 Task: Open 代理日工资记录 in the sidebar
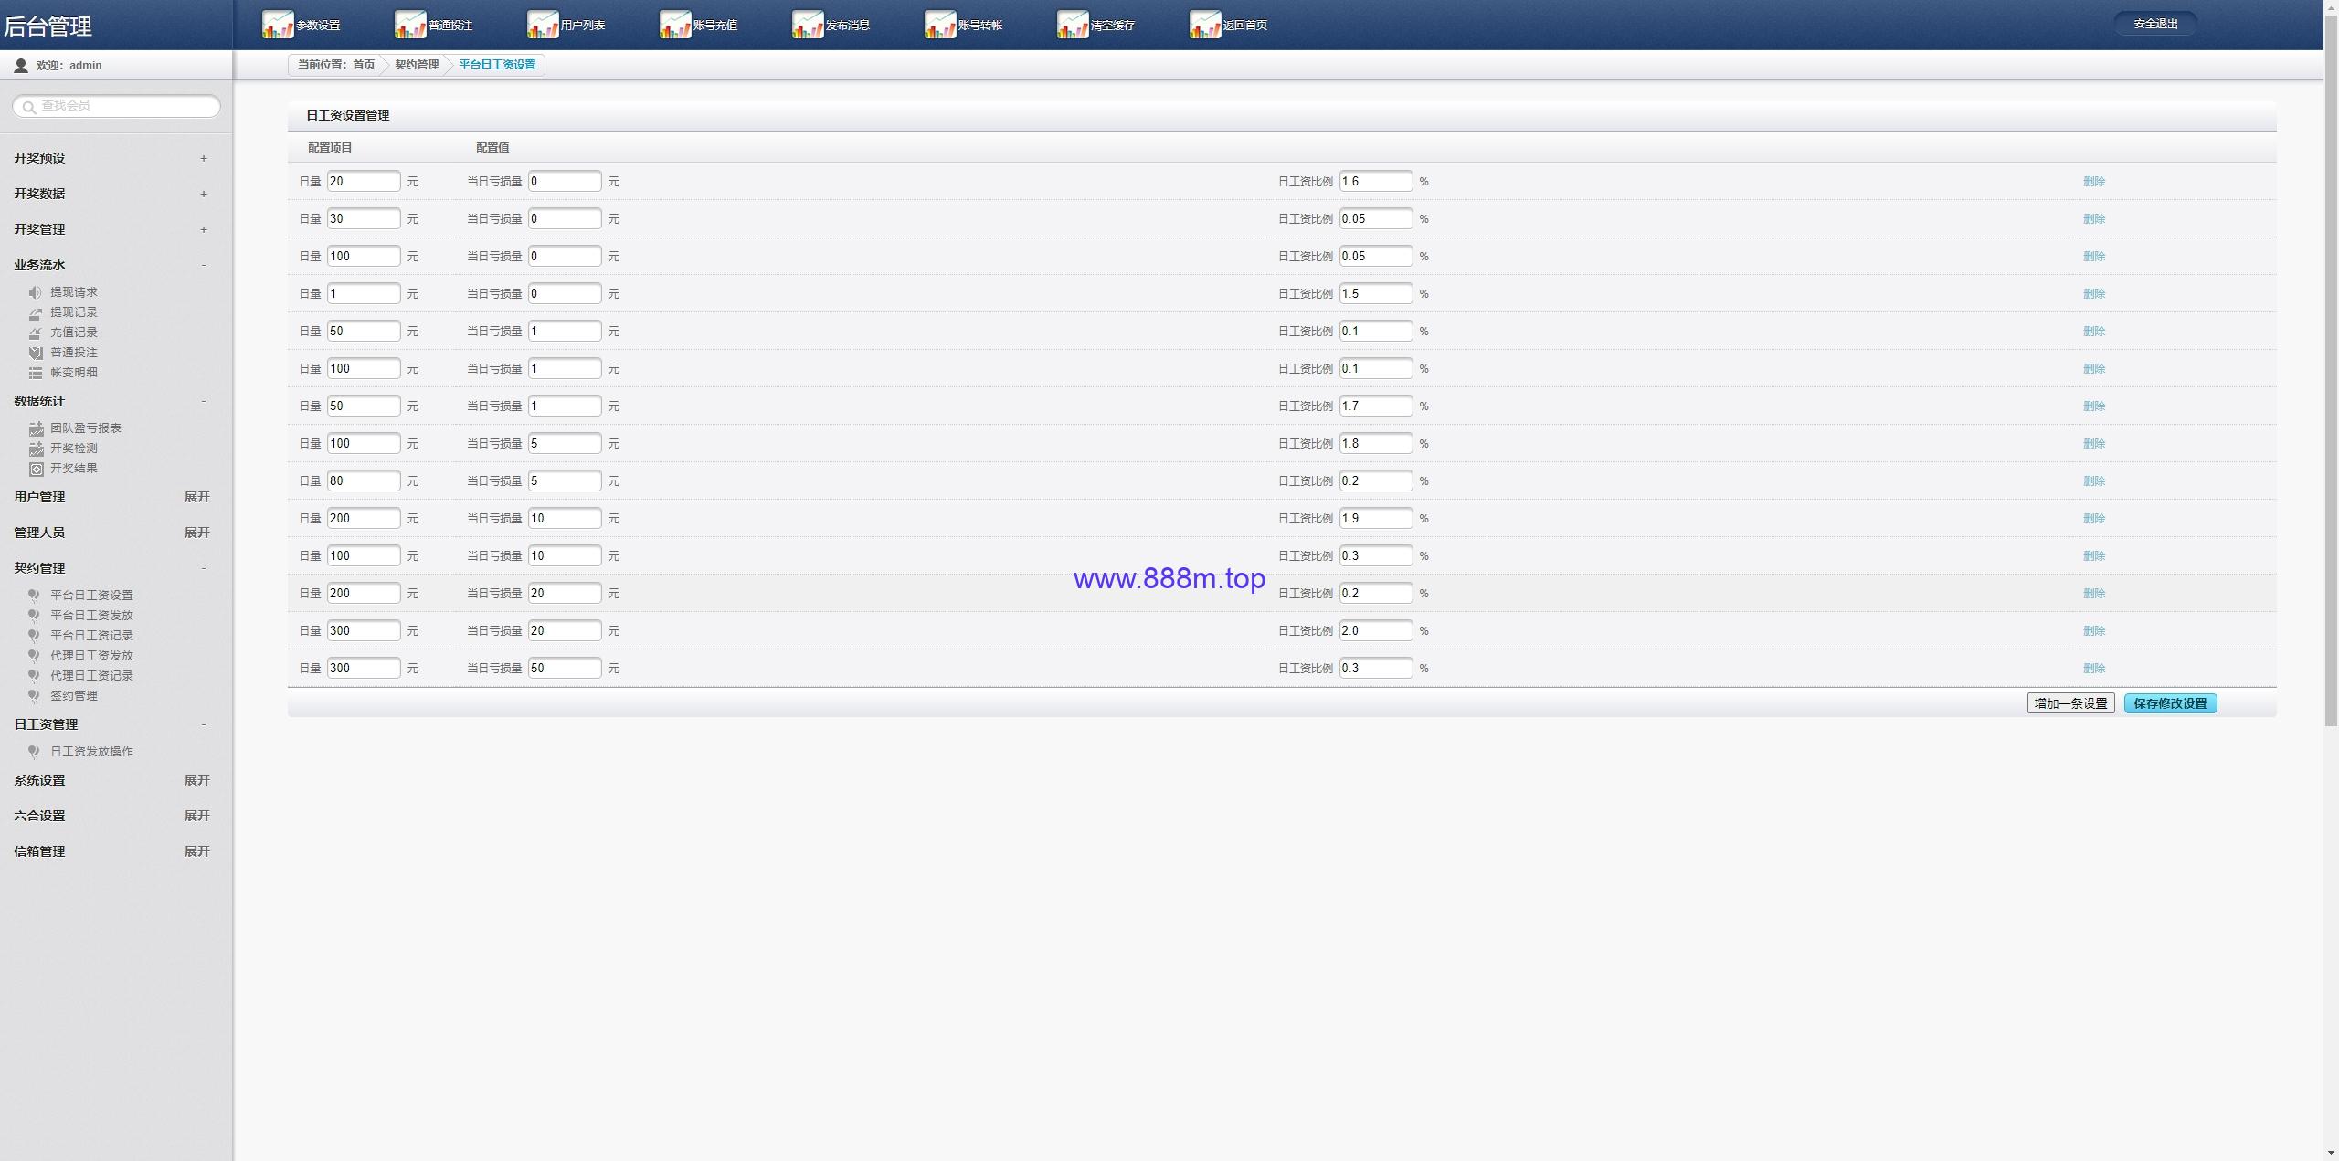coord(91,676)
